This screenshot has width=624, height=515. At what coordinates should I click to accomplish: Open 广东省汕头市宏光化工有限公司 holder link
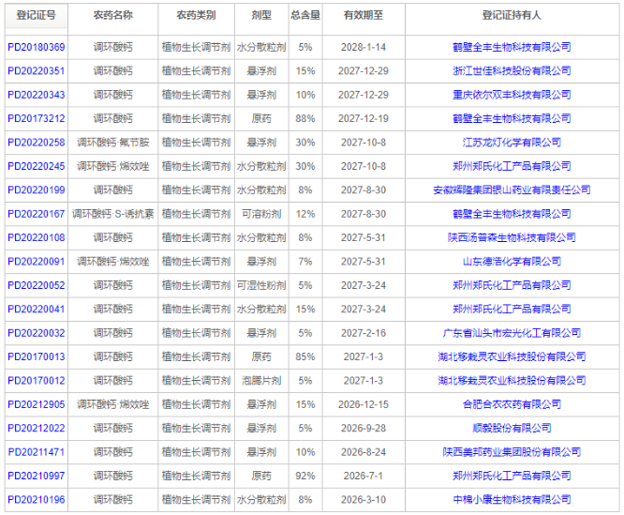click(x=512, y=333)
